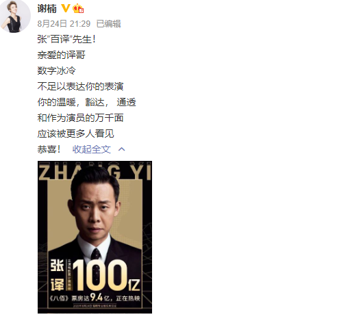The height and width of the screenshot is (319, 337).
Task: Click the golden 100亿 number in poster
Action: click(106, 275)
